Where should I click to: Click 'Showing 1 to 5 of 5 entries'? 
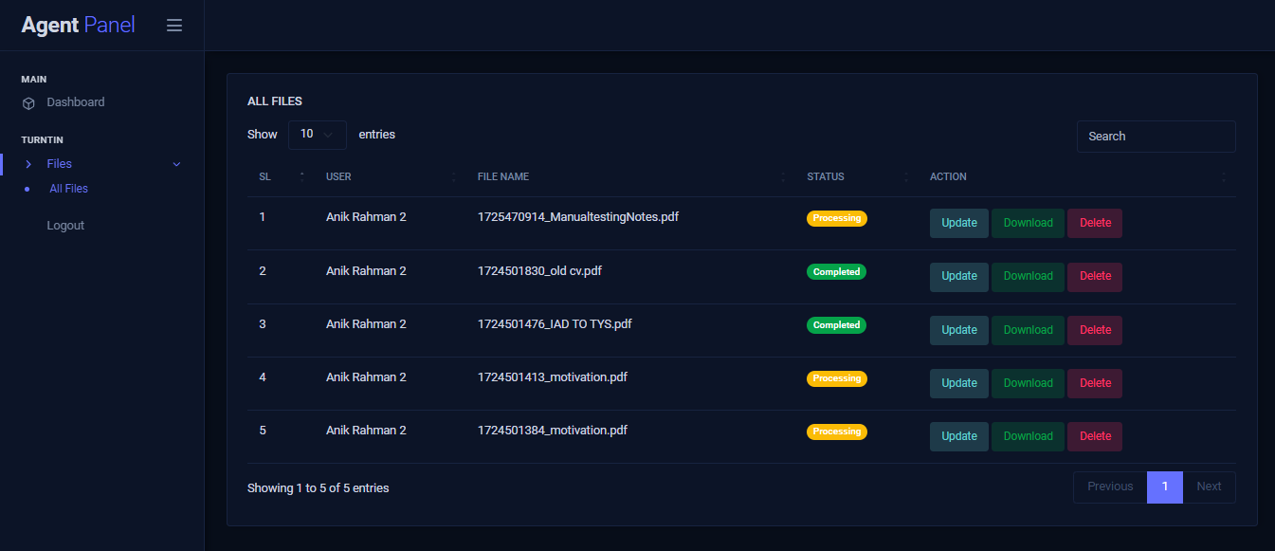(x=319, y=488)
